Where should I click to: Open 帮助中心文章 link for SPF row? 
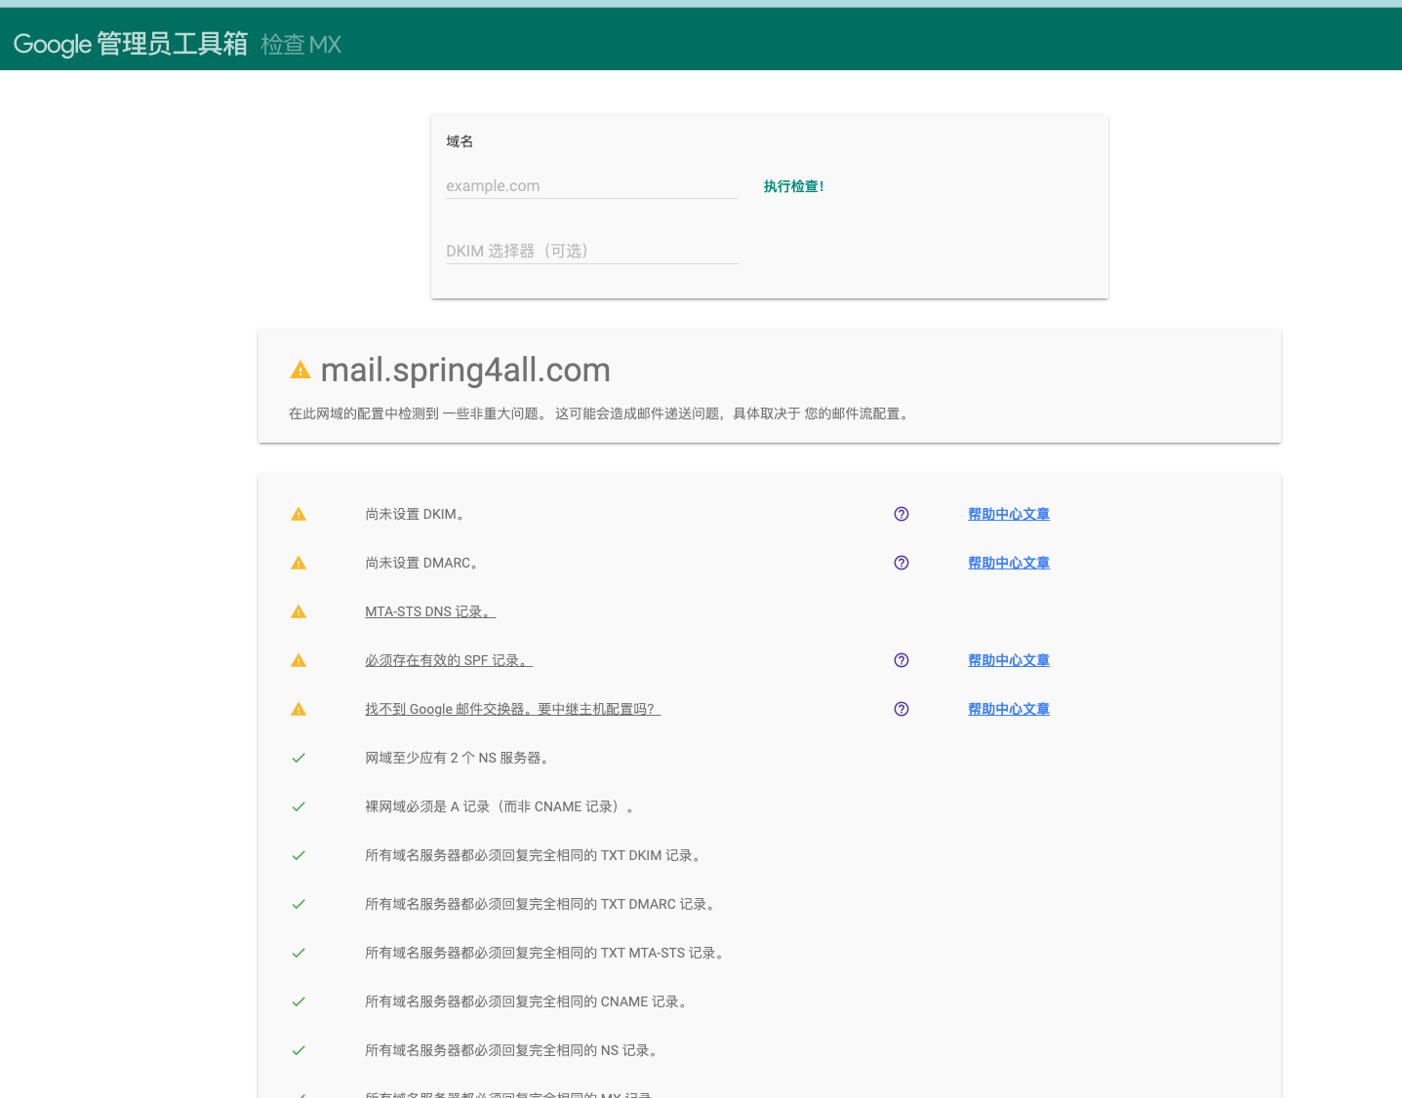point(1009,660)
